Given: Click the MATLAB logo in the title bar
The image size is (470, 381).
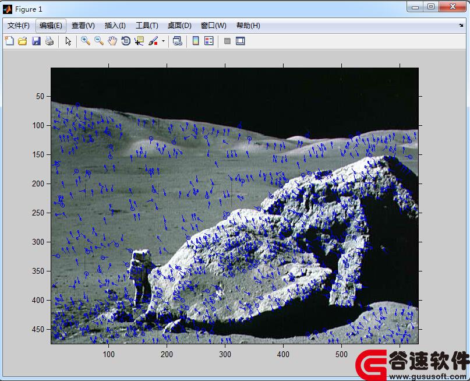Looking at the screenshot, I should point(8,9).
